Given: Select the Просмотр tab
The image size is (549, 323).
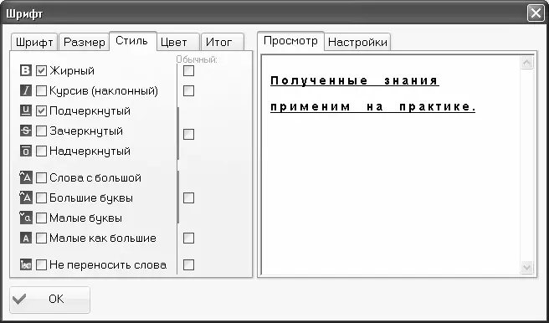Looking at the screenshot, I should pyautogui.click(x=290, y=41).
